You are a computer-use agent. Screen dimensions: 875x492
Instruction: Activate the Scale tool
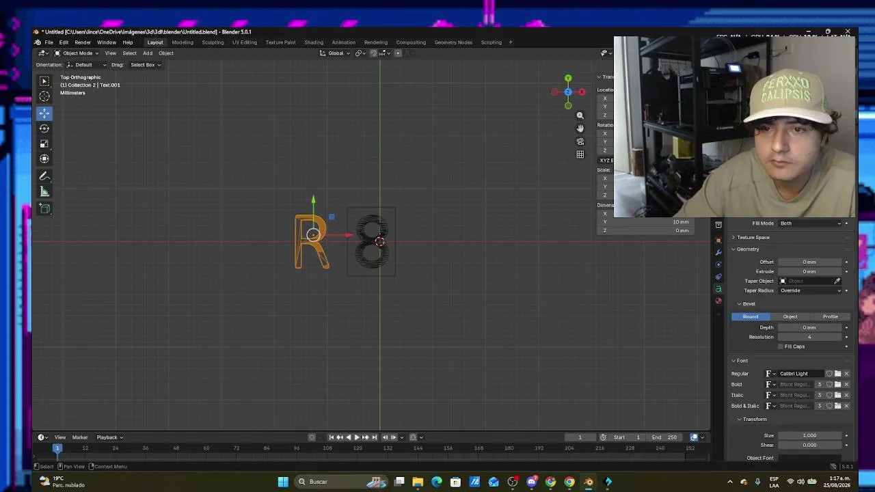[x=44, y=143]
